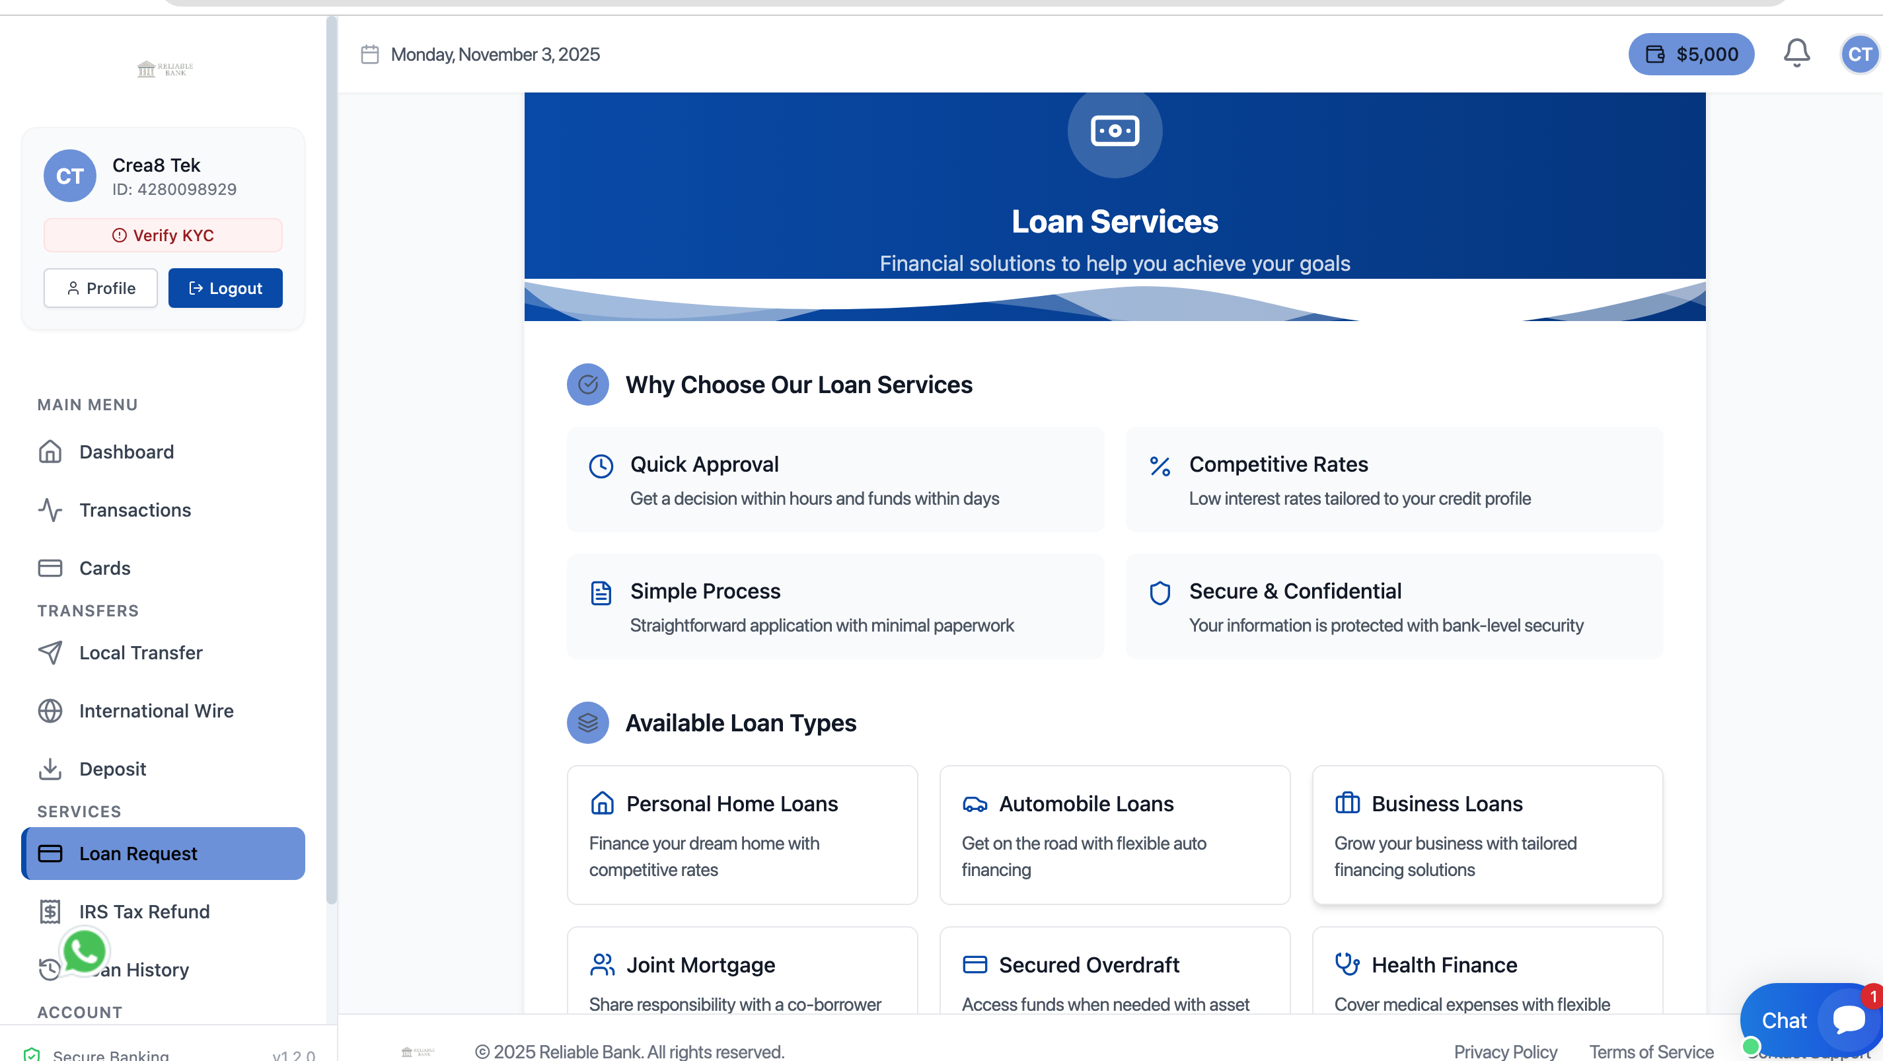Viewport: 1883px width, 1061px height.
Task: Click the calendar icon beside the date
Action: [370, 54]
